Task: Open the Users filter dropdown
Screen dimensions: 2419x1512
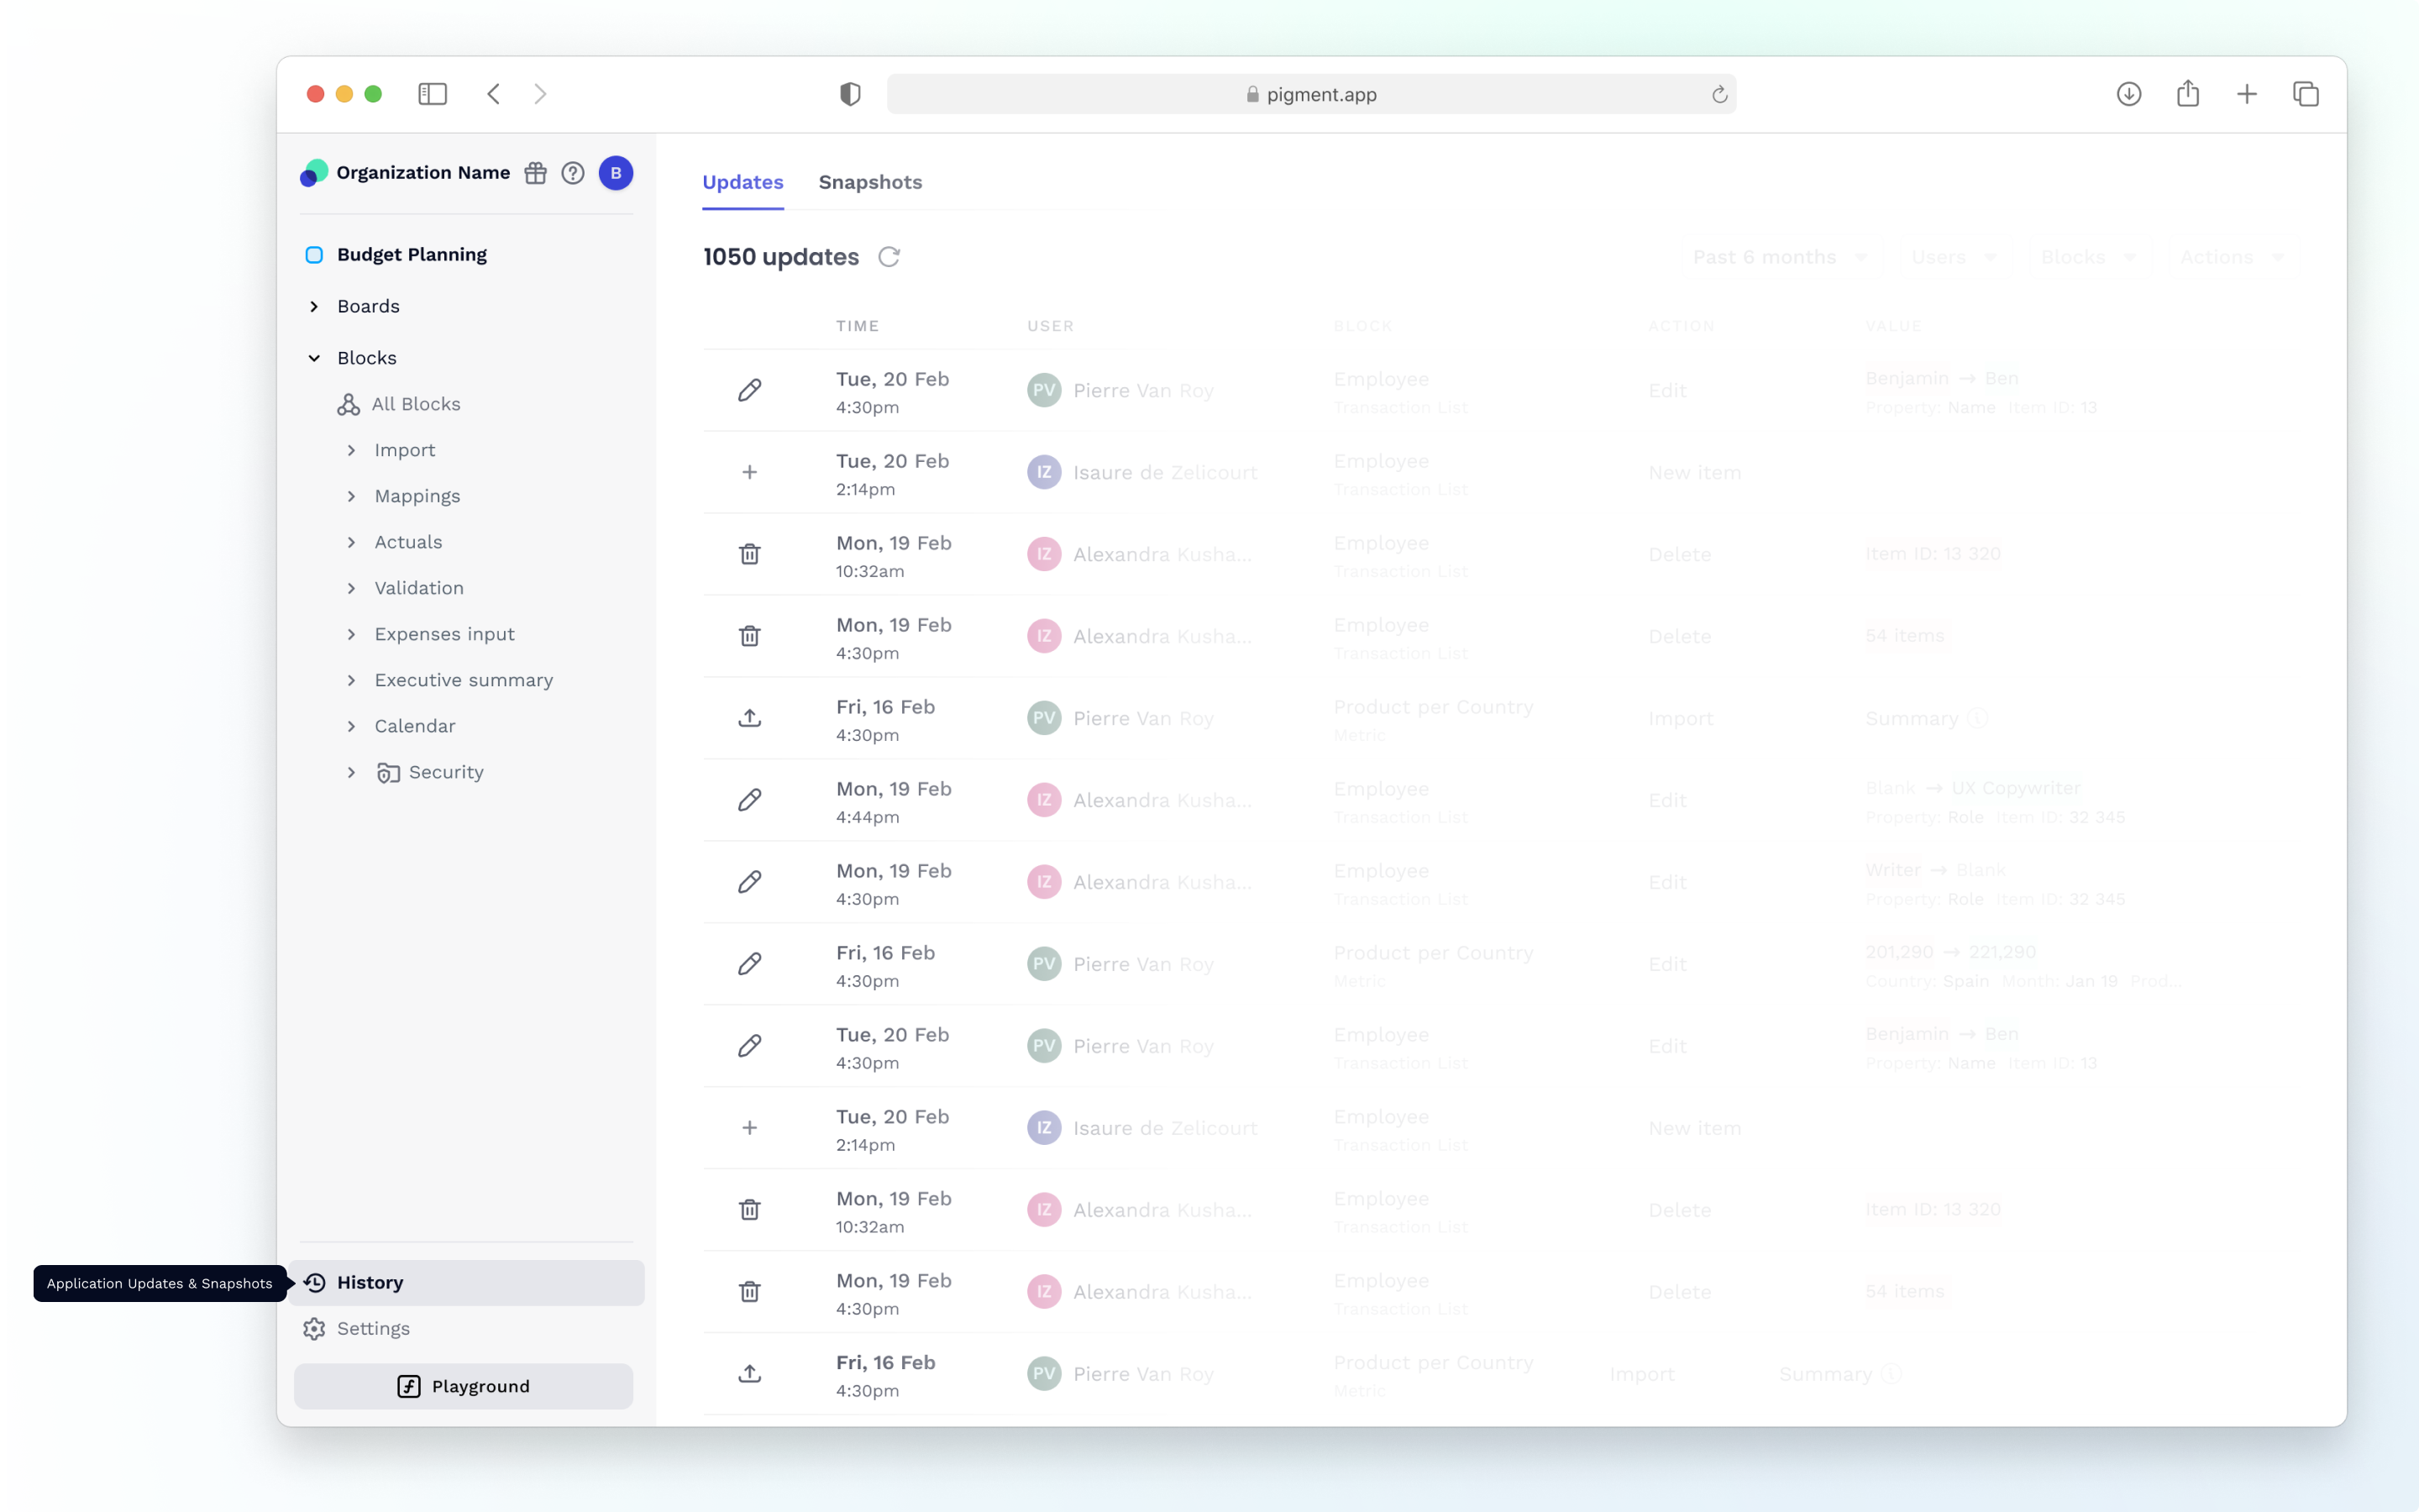Action: (x=1953, y=257)
